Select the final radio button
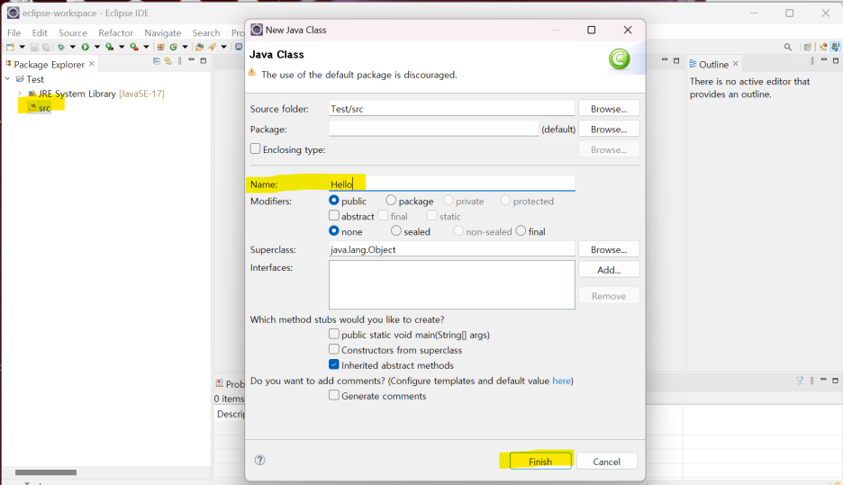Screen dimensions: 843x485 521,230
